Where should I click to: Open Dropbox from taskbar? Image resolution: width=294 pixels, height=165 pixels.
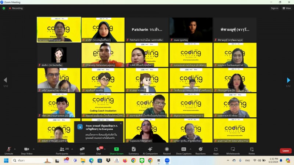[108, 161]
